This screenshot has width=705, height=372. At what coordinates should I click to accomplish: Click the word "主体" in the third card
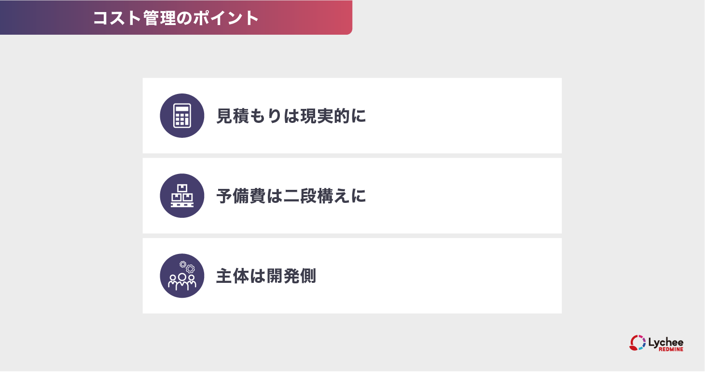[x=232, y=276]
